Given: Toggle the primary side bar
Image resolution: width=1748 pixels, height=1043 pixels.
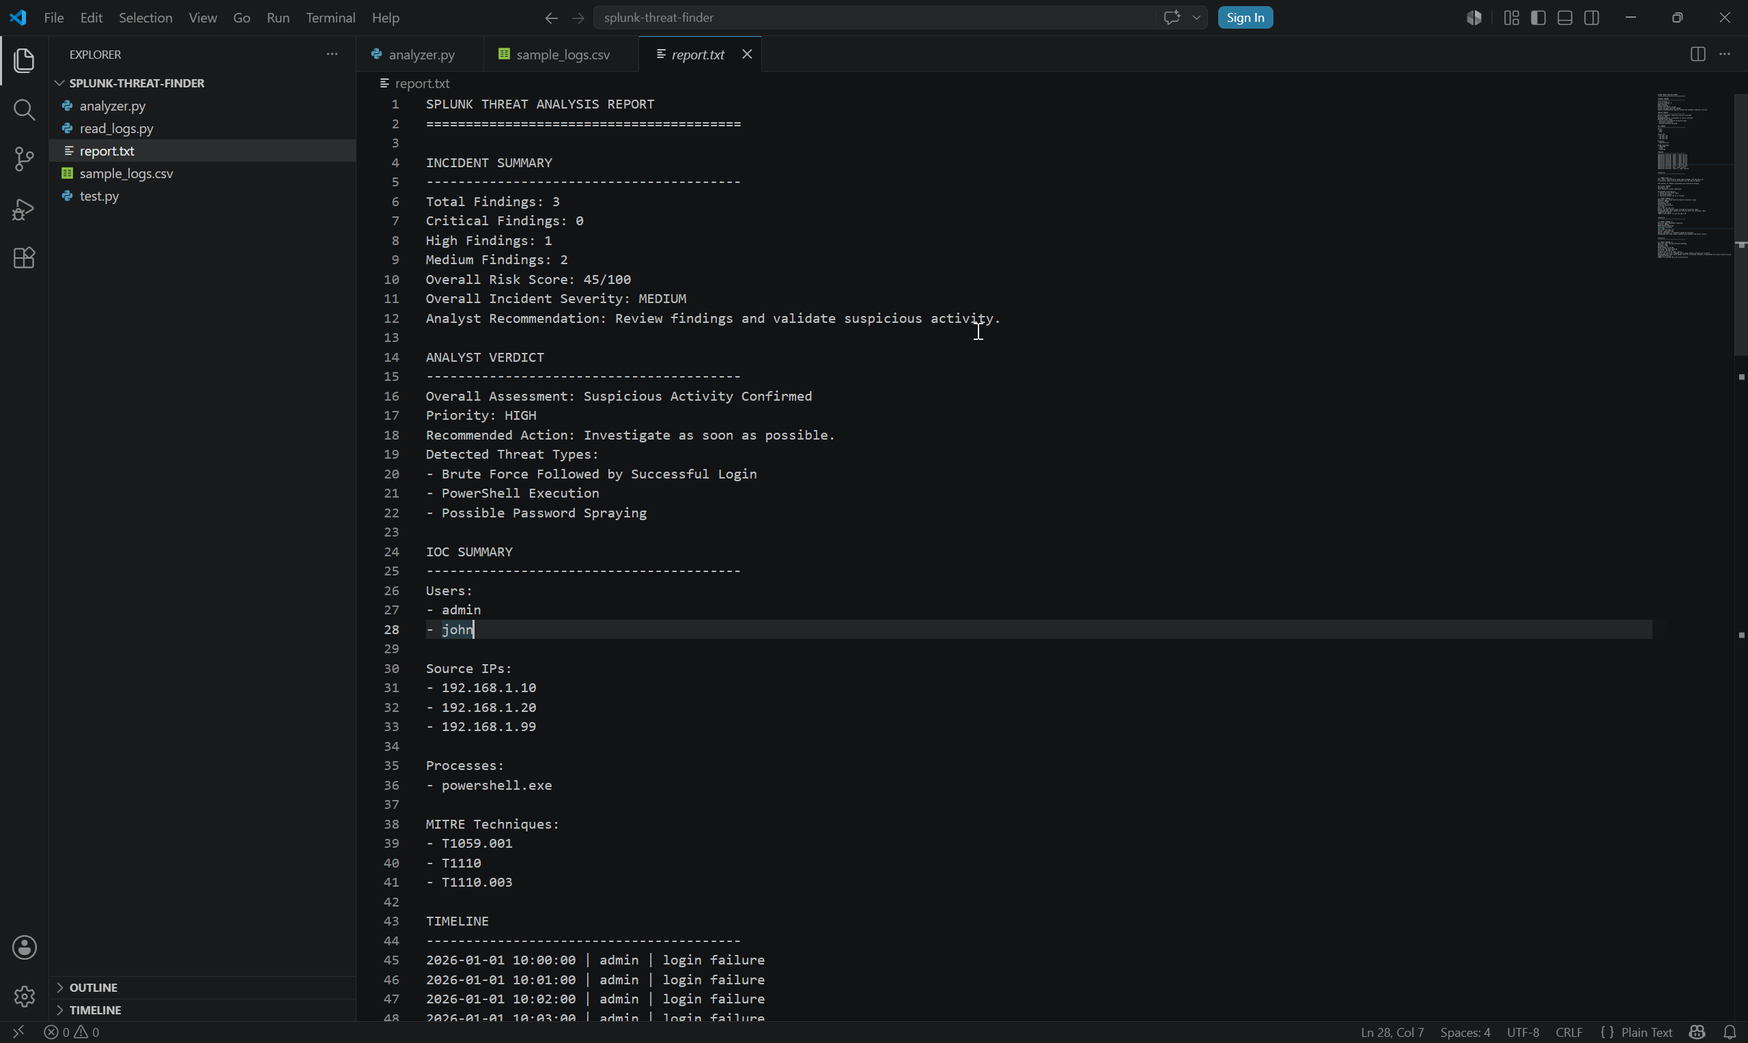Looking at the screenshot, I should (x=1538, y=18).
